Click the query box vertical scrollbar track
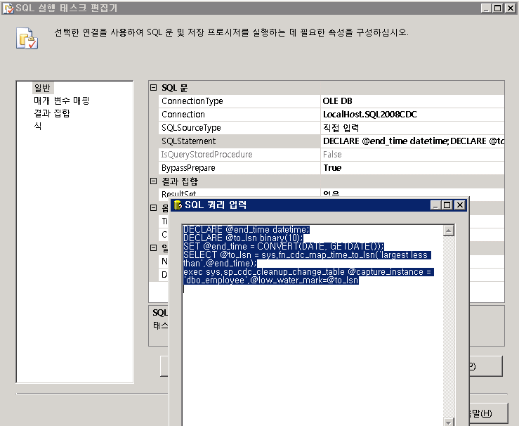 pyautogui.click(x=449, y=326)
